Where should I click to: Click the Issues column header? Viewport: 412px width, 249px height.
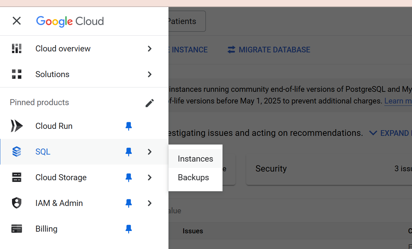193,231
